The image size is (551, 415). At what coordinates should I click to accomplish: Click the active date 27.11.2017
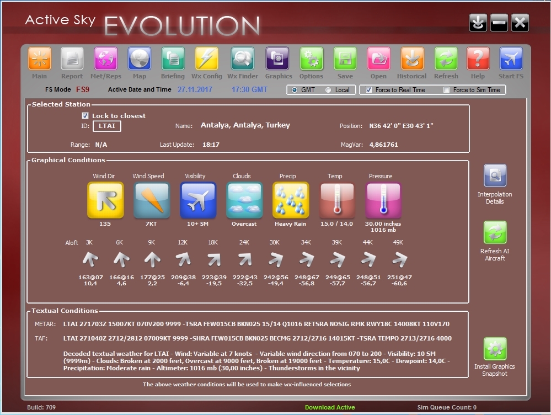click(195, 89)
